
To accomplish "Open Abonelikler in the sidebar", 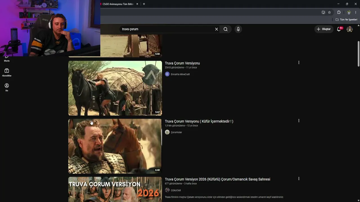I will tap(7, 72).
